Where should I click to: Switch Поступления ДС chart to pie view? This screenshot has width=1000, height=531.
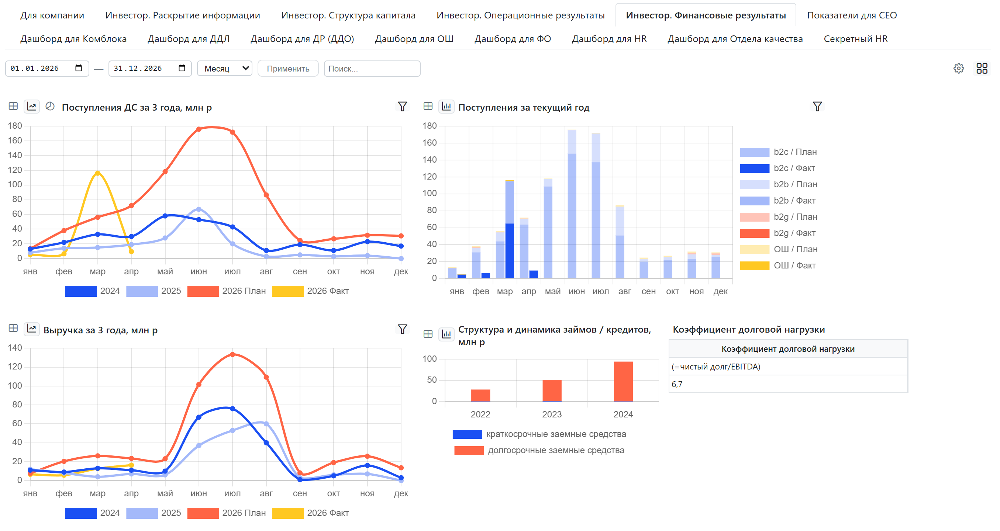[50, 106]
